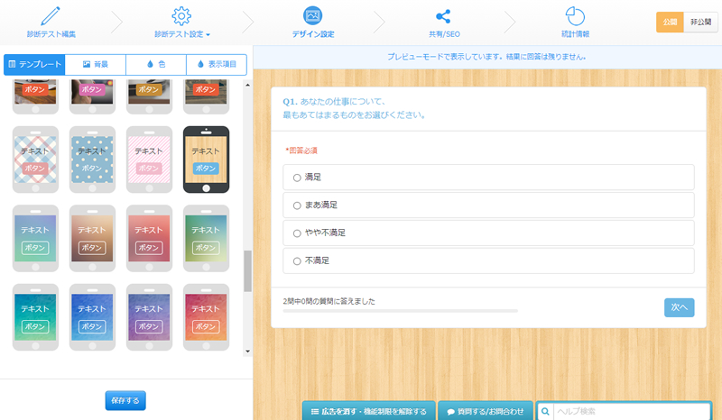Viewport: 722px width, 420px height.
Task: Click the gear icon for 診断テスト設定
Action: (181, 16)
